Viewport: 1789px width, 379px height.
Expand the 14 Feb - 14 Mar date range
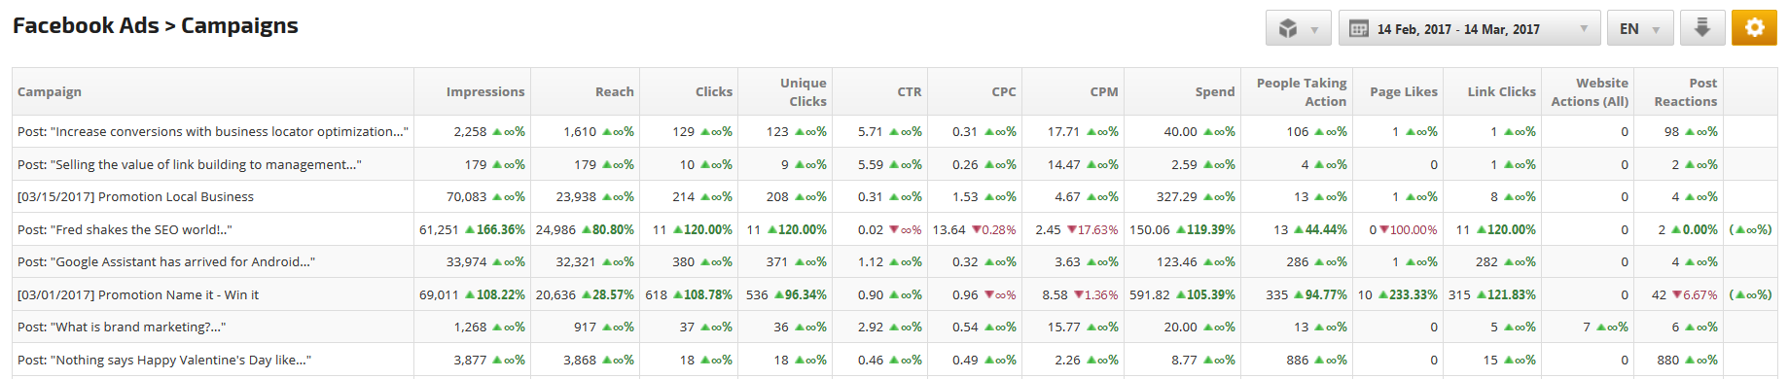[x=1469, y=28]
